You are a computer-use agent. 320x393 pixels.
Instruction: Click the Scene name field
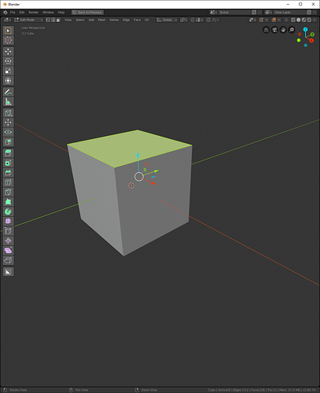pos(234,13)
